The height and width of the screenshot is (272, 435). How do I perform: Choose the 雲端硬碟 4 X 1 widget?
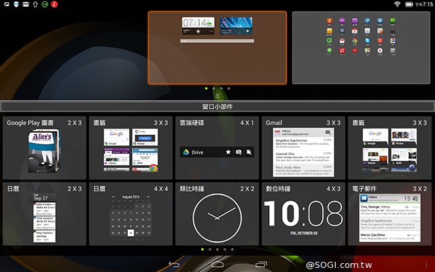pyautogui.click(x=217, y=148)
